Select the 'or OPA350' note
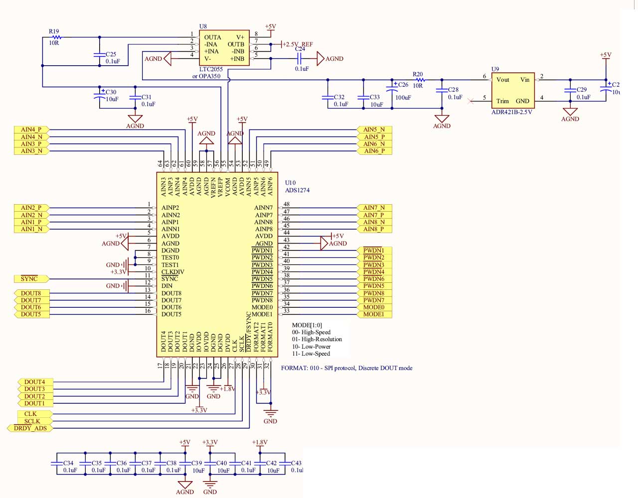The height and width of the screenshot is (498, 638). pyautogui.click(x=206, y=76)
